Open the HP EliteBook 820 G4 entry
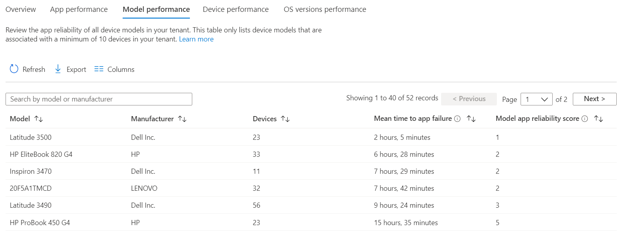Image resolution: width=627 pixels, height=233 pixels. tap(41, 154)
